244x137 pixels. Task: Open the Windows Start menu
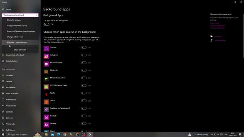click(3, 134)
